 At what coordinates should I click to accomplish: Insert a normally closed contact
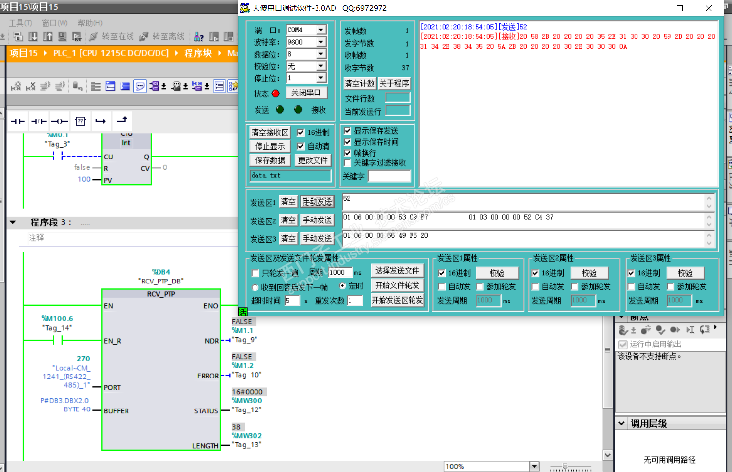38,121
